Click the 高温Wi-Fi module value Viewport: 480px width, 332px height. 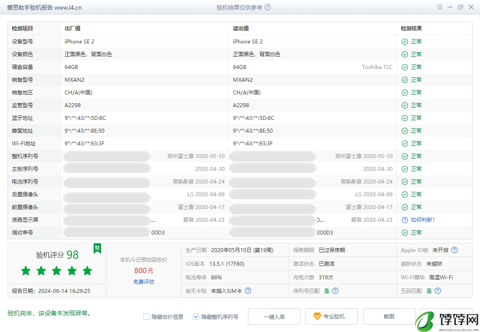coord(441,277)
